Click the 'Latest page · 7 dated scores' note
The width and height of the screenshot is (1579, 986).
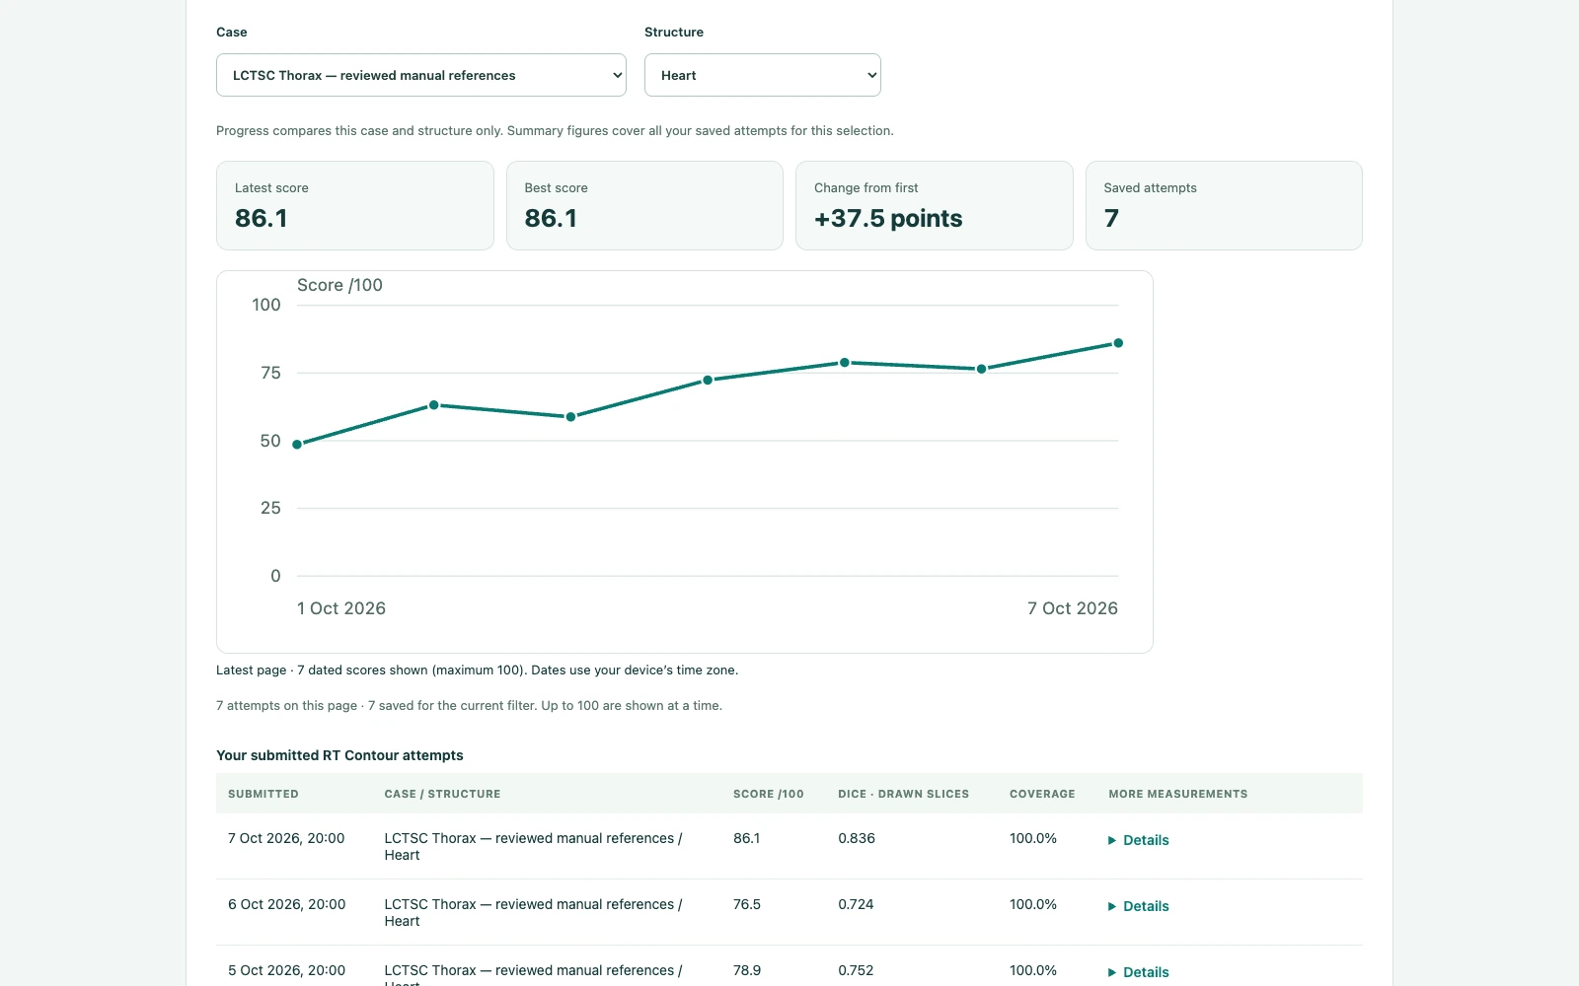(x=477, y=669)
